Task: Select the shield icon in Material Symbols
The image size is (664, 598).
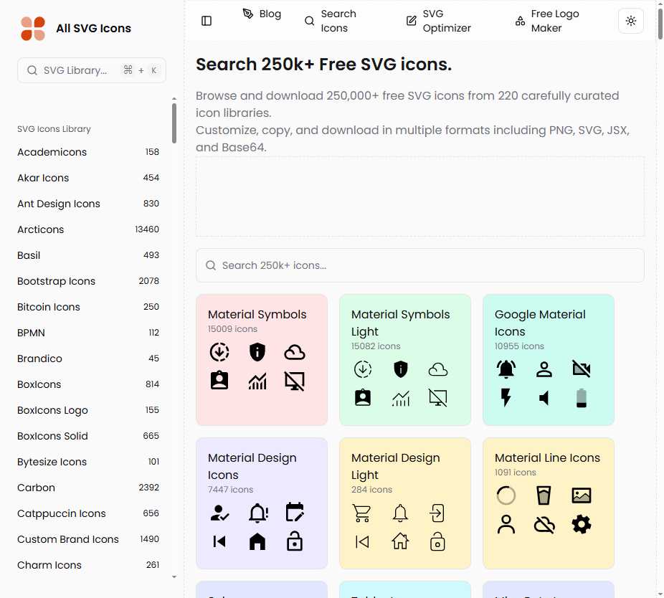Action: pos(257,352)
